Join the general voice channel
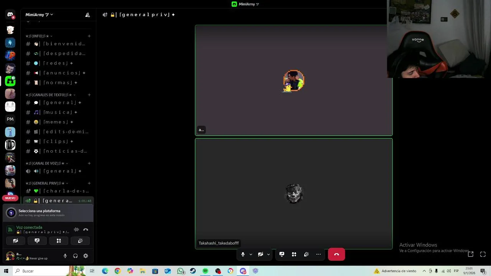Viewport: 491px width, 276px height. click(58, 171)
